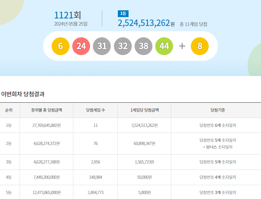The image size is (261, 199).
Task: Click the winner count 2,956
Action: pyautogui.click(x=95, y=162)
